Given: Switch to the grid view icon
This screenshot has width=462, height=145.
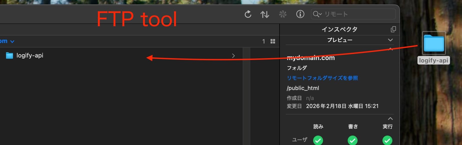Looking at the screenshot, I should point(273,41).
